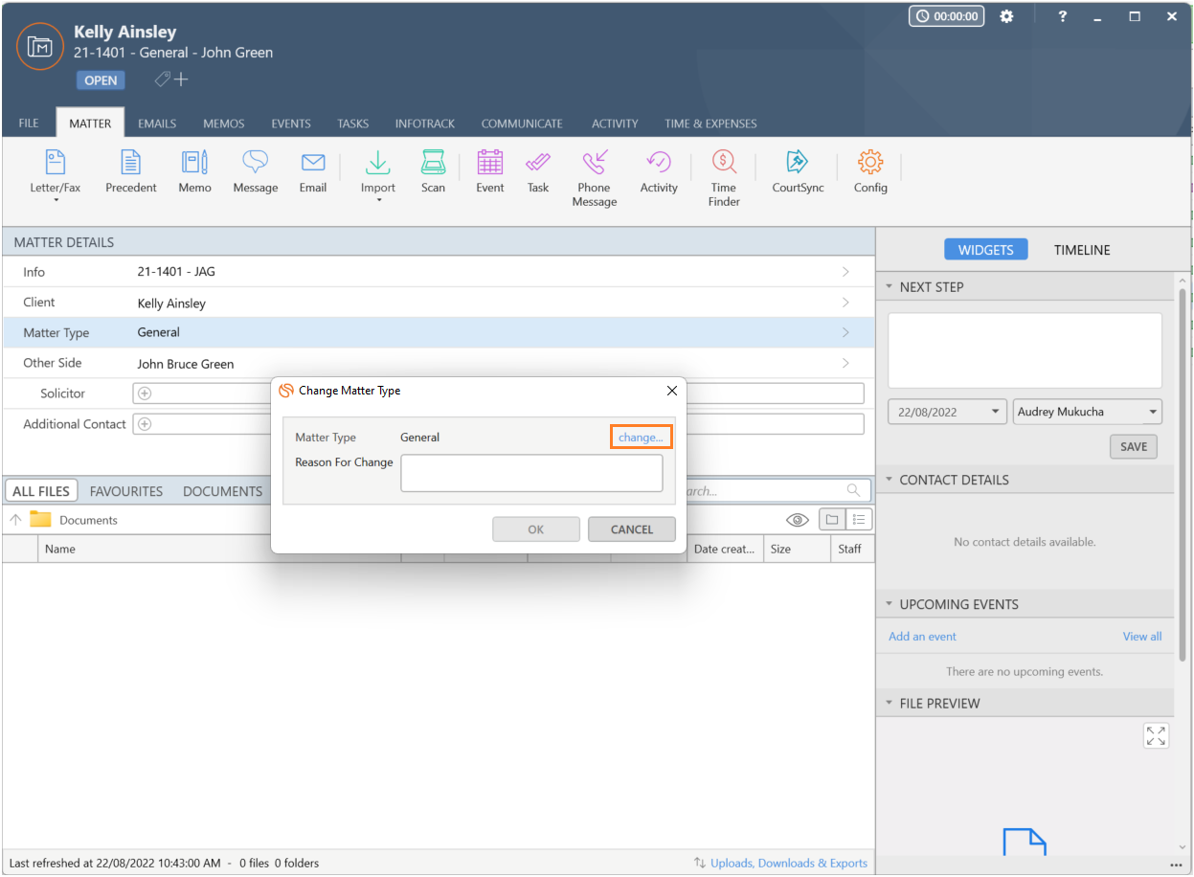The width and height of the screenshot is (1194, 877).
Task: Create a Precedent document
Action: pyautogui.click(x=131, y=172)
